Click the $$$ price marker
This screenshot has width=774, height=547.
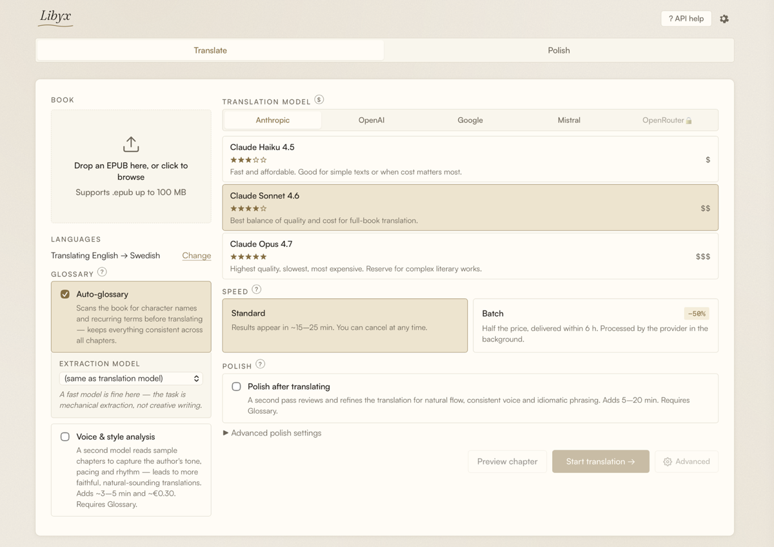click(703, 256)
